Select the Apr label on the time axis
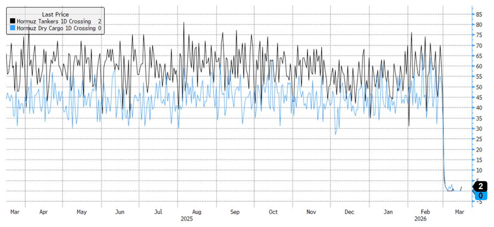 point(43,211)
